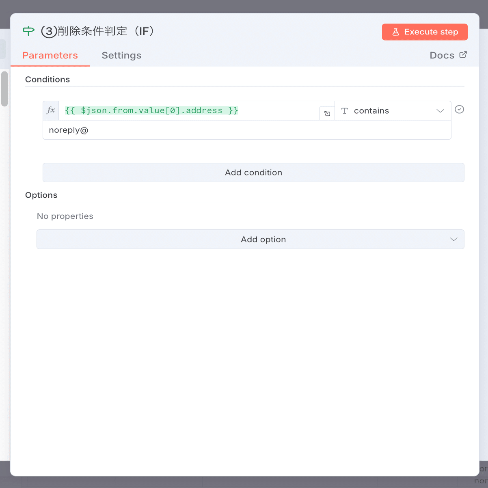Click the Execute step button
This screenshot has height=488, width=488.
(425, 32)
